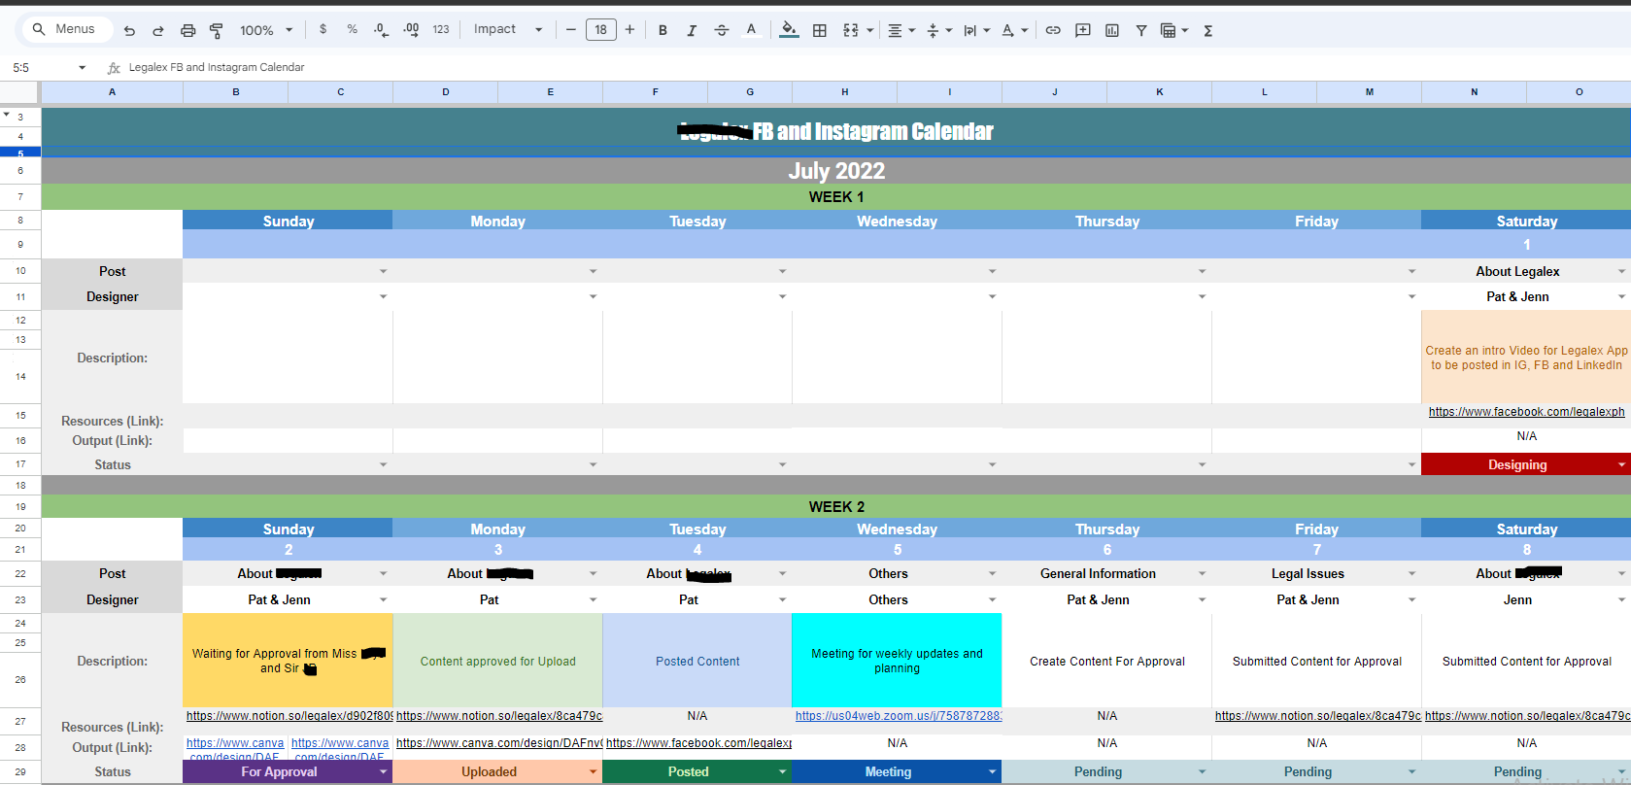Collapse the row group at row 3
The image size is (1631, 785).
(7, 115)
